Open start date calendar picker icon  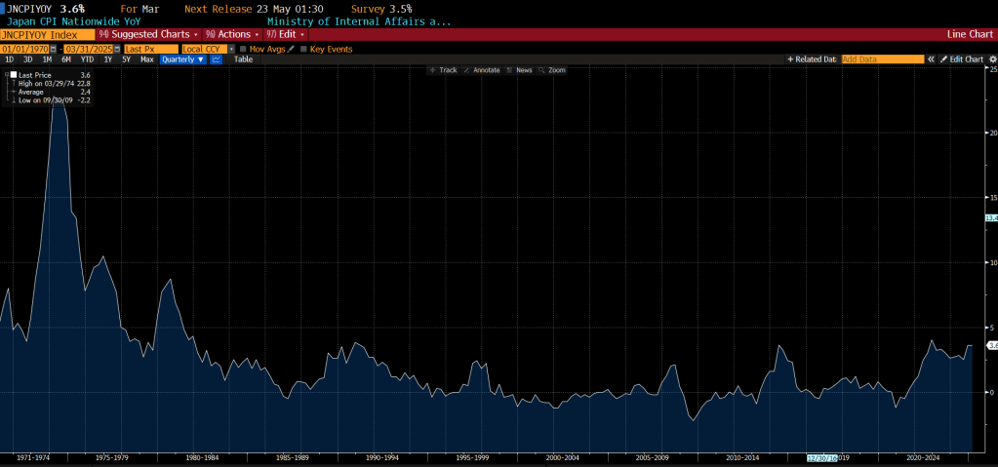point(55,49)
